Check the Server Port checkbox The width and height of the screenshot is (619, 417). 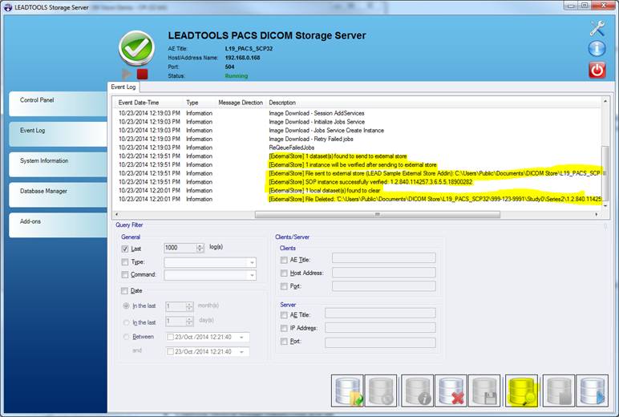point(284,341)
